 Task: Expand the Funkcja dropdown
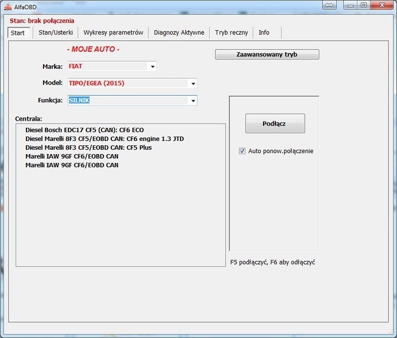(192, 101)
